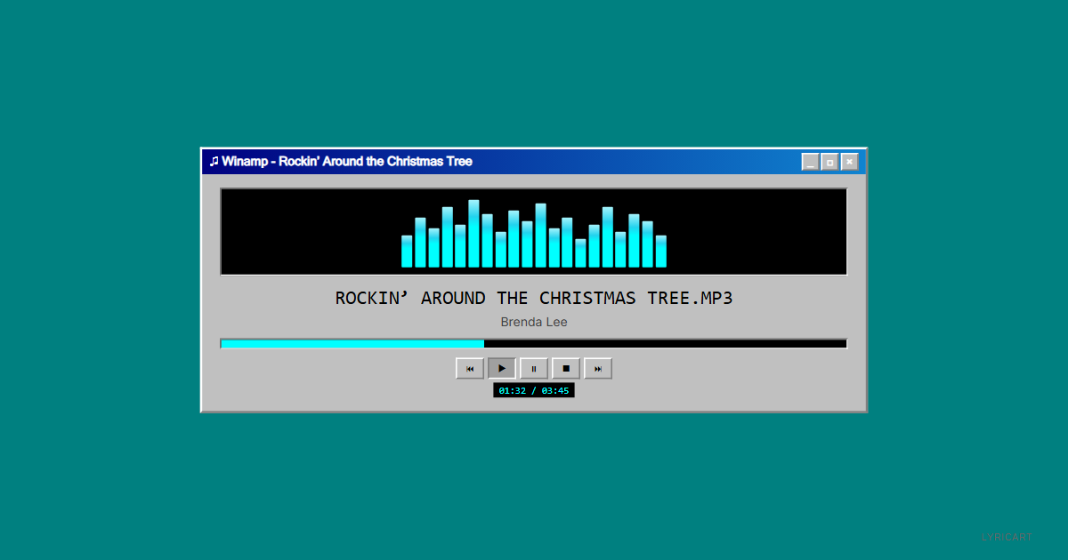Click the 01:32 / 03:45 time display
1068x560 pixels.
[534, 389]
